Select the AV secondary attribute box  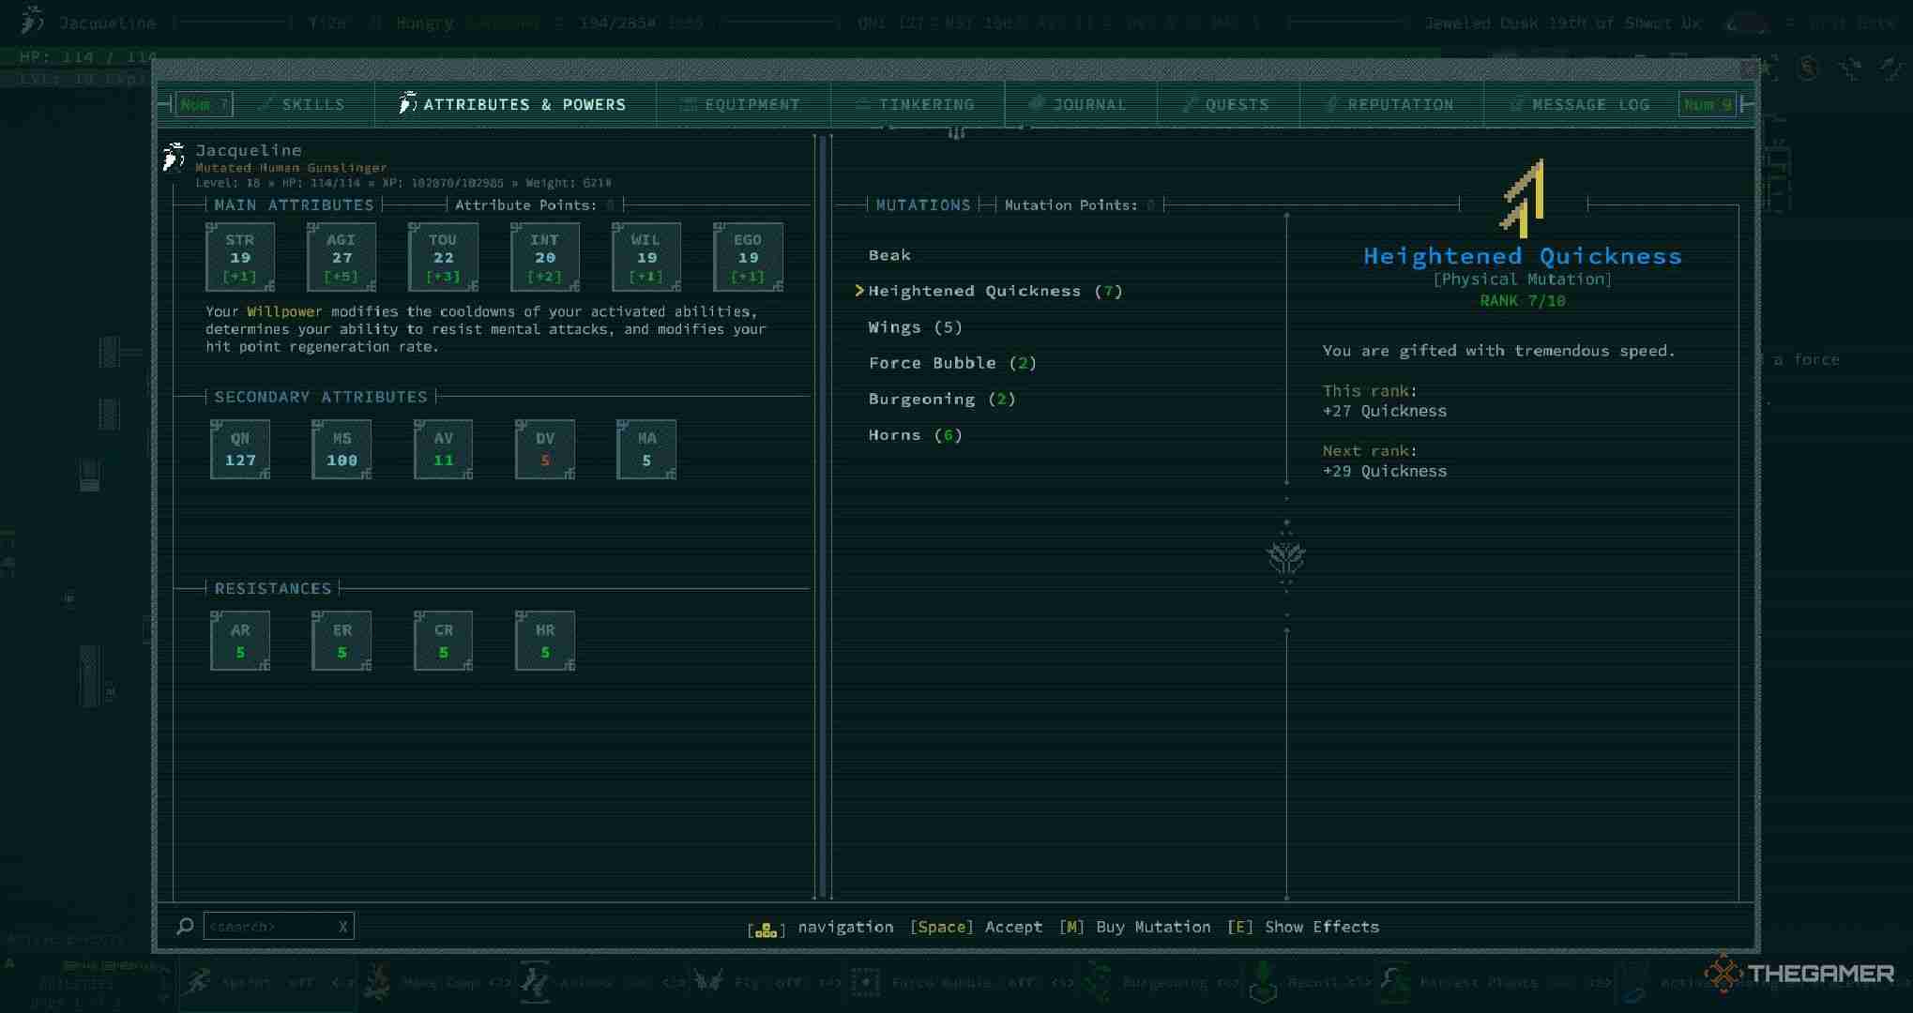tap(443, 449)
